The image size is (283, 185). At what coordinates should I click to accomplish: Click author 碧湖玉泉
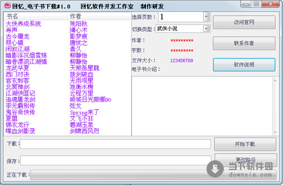82,125
